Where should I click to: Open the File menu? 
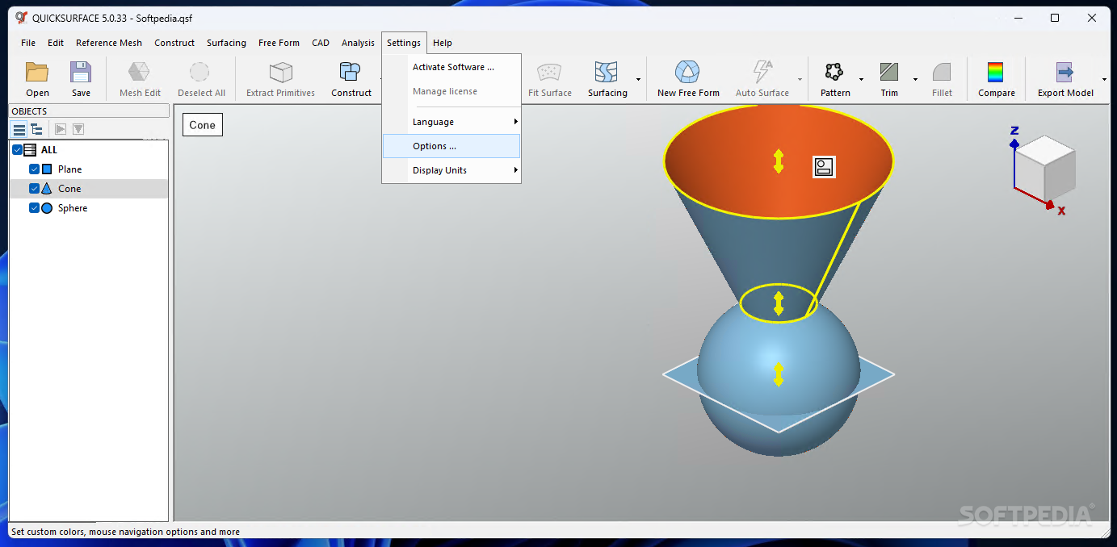pos(28,43)
